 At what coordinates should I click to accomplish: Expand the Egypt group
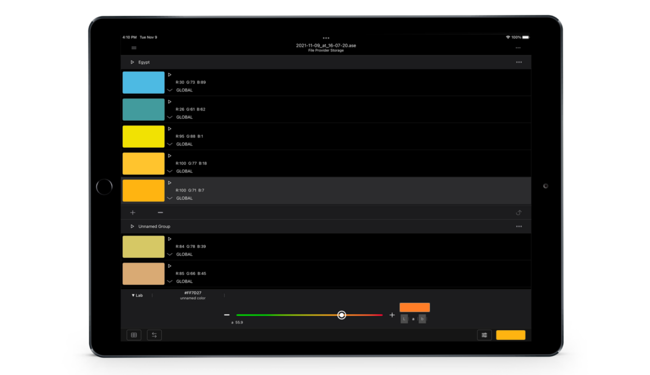point(132,62)
